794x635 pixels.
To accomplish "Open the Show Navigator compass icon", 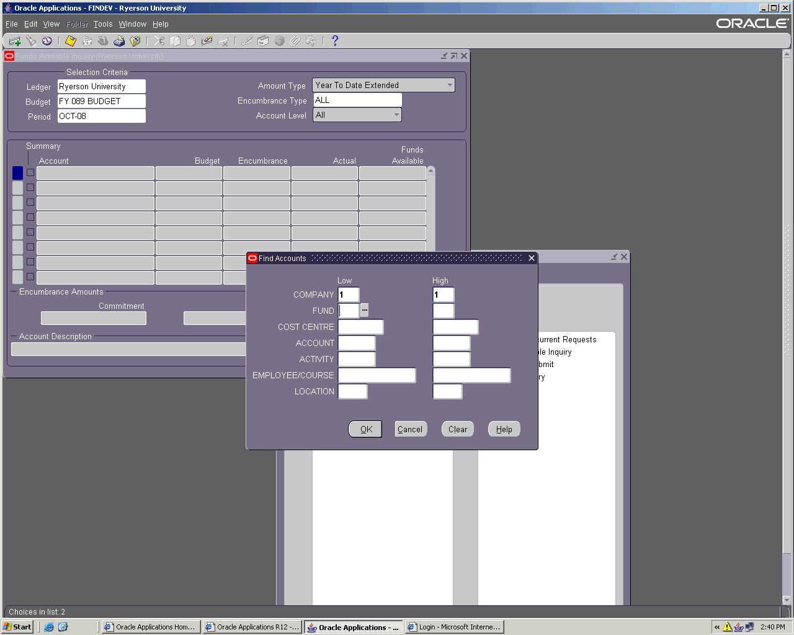I will 47,41.
